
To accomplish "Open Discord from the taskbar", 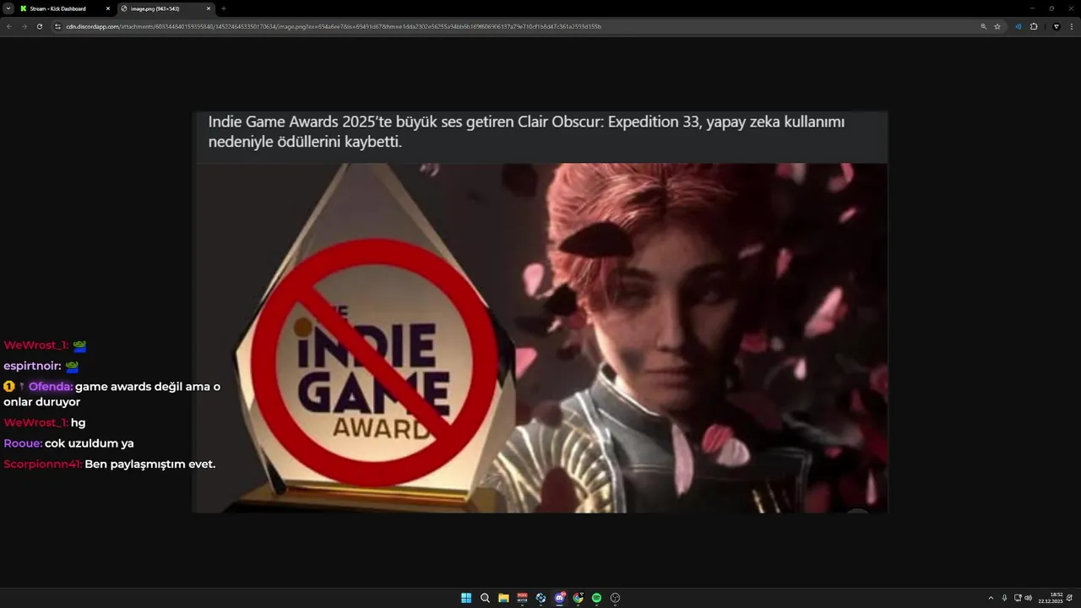I will (559, 598).
